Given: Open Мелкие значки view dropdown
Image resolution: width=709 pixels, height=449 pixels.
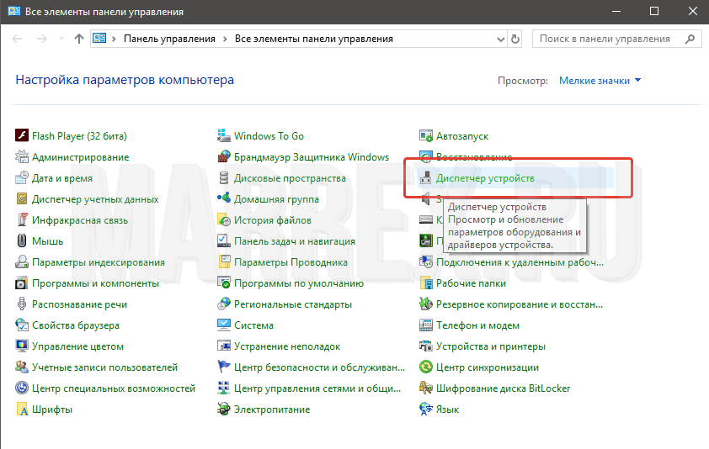Looking at the screenshot, I should (x=600, y=81).
